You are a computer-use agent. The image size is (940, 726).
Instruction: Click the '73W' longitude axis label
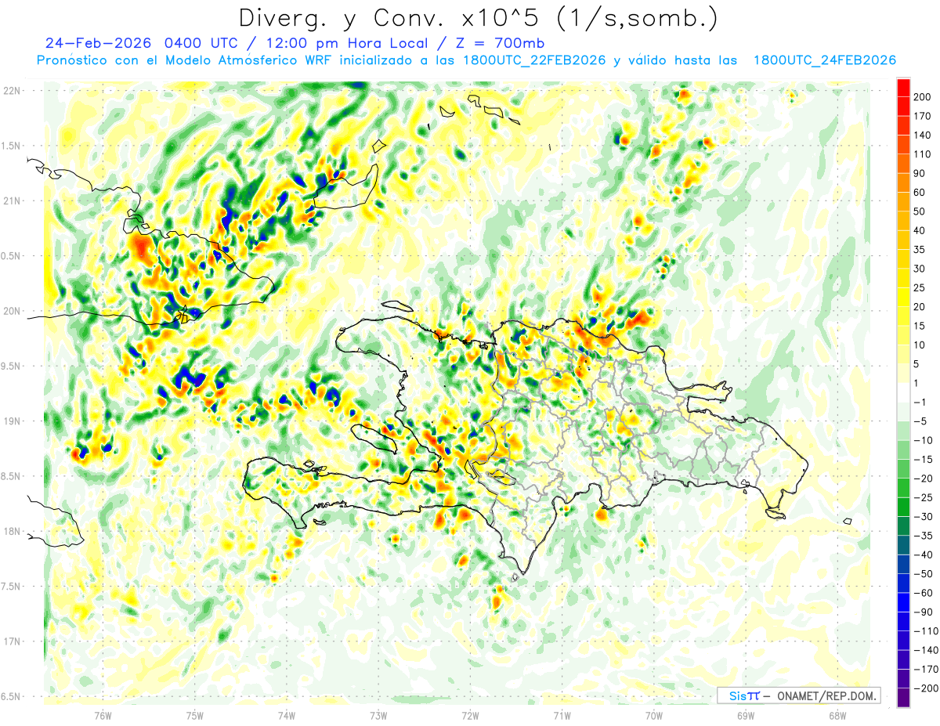(378, 715)
